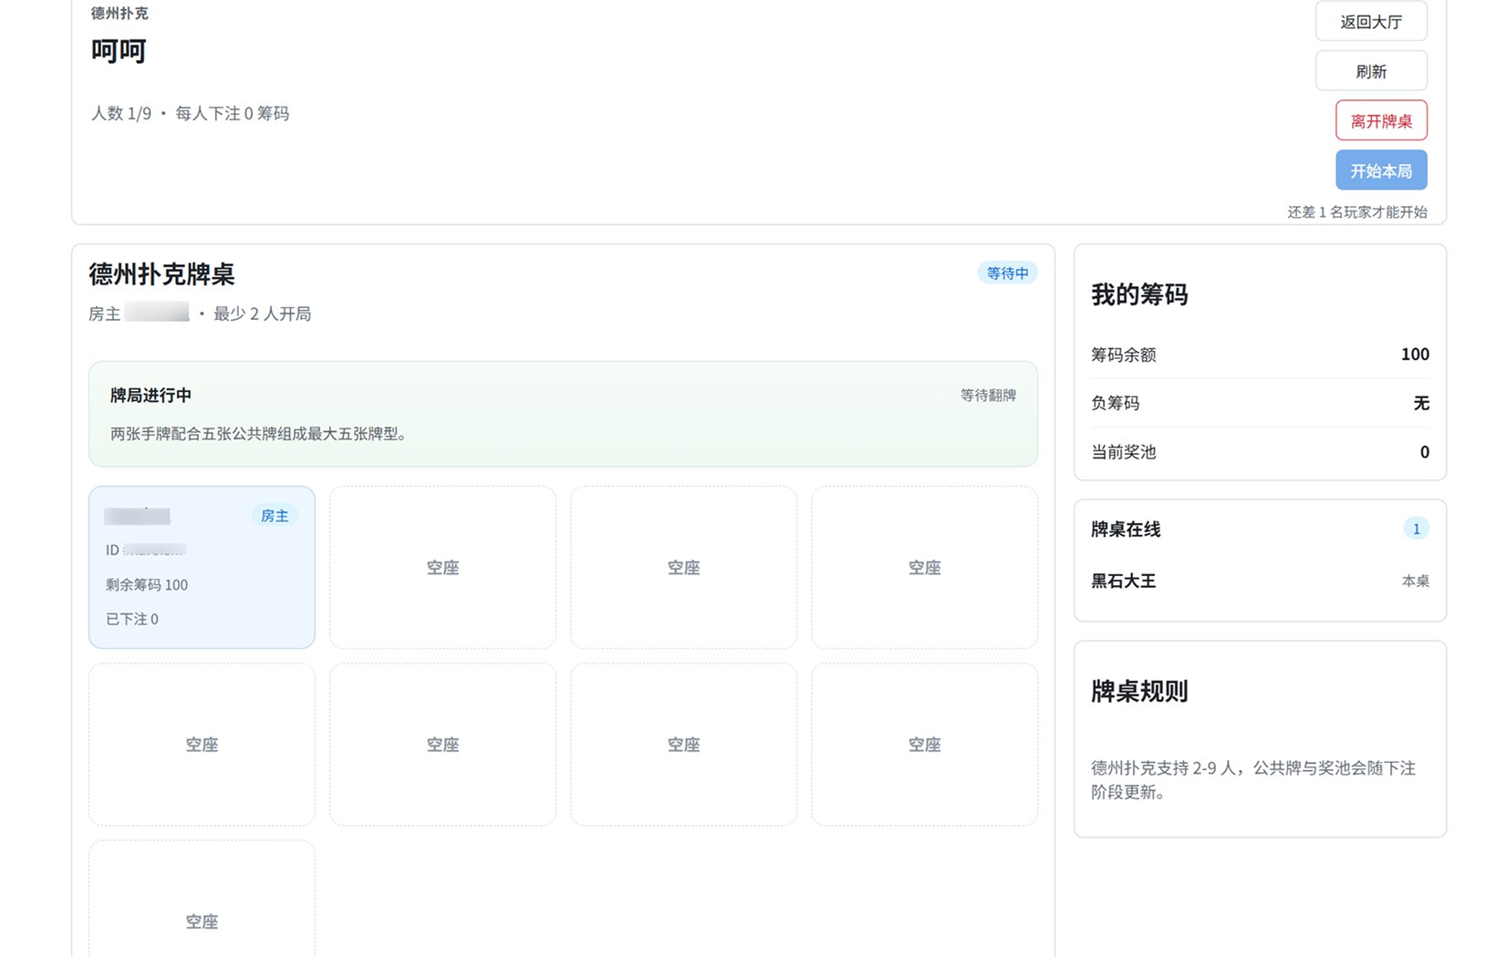Viewport: 1496px width, 957px height.
Task: Click the 房主 badge on player card
Action: click(275, 516)
